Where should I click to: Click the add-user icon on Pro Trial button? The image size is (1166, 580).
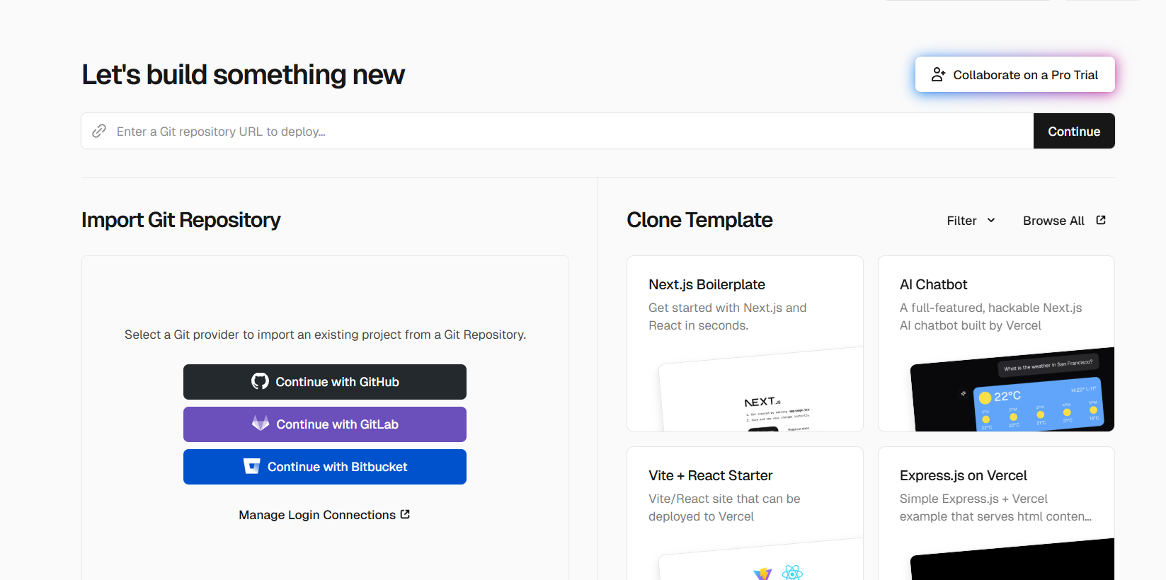click(x=938, y=74)
